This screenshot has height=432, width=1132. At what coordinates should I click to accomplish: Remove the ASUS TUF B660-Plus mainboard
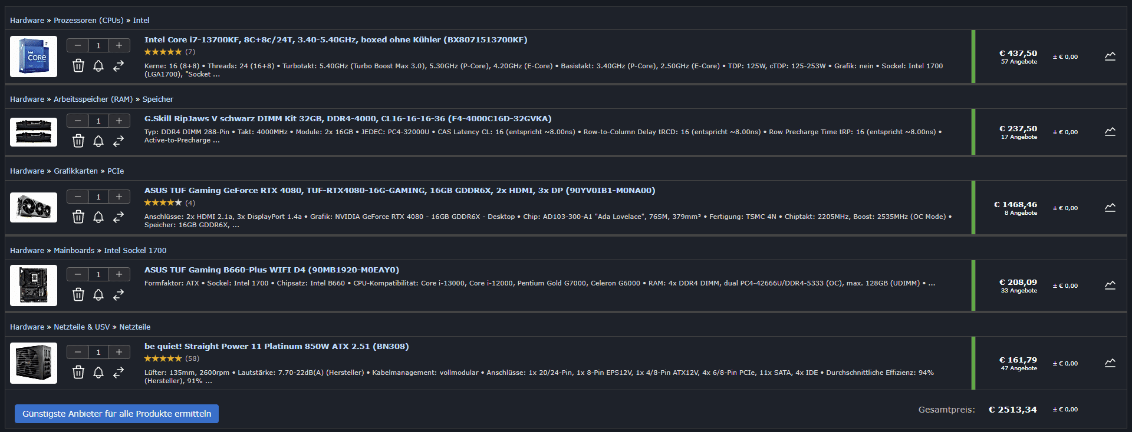(78, 294)
